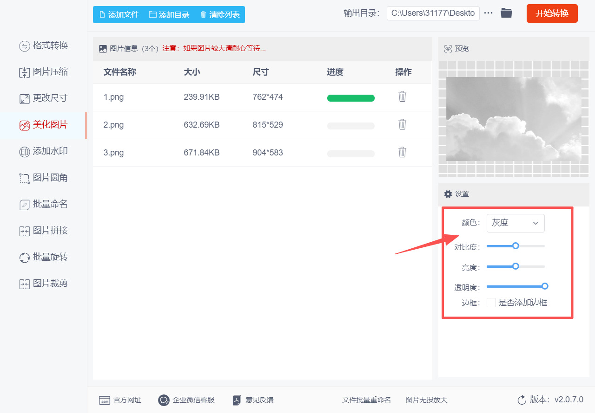Click the 大小 column header

pyautogui.click(x=192, y=72)
